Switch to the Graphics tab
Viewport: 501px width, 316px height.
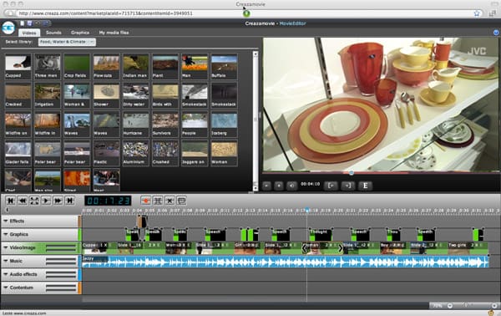pos(80,33)
